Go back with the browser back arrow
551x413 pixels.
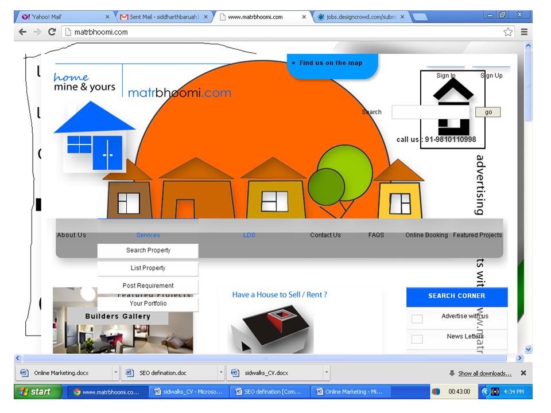pos(22,32)
